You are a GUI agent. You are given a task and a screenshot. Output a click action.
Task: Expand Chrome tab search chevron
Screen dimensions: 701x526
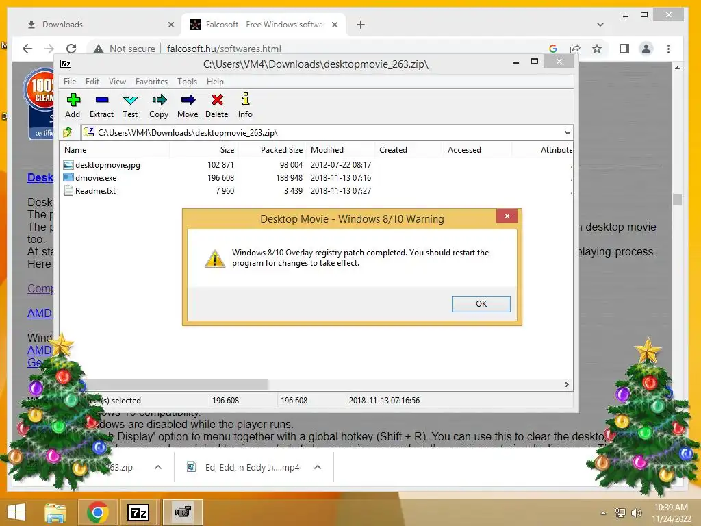[x=600, y=25]
